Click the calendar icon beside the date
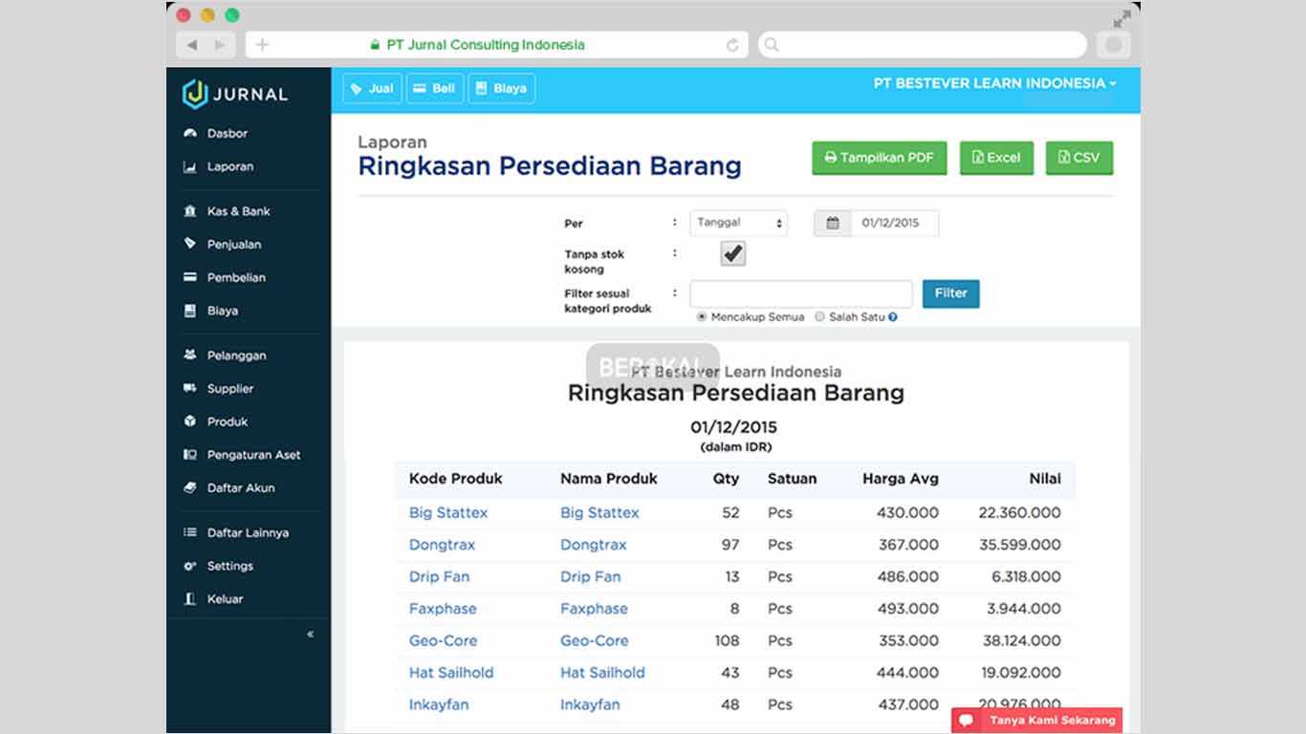Screen dimensions: 1306x734 coord(833,223)
